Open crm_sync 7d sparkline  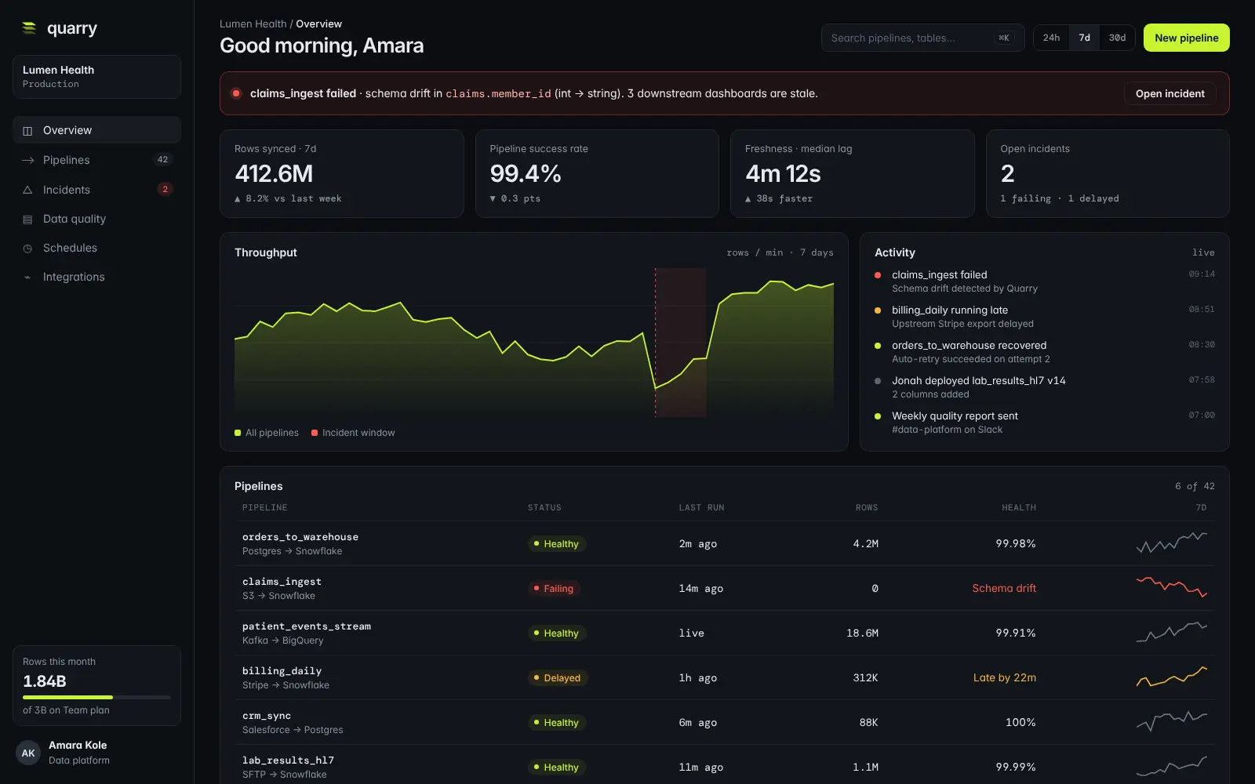click(x=1172, y=721)
